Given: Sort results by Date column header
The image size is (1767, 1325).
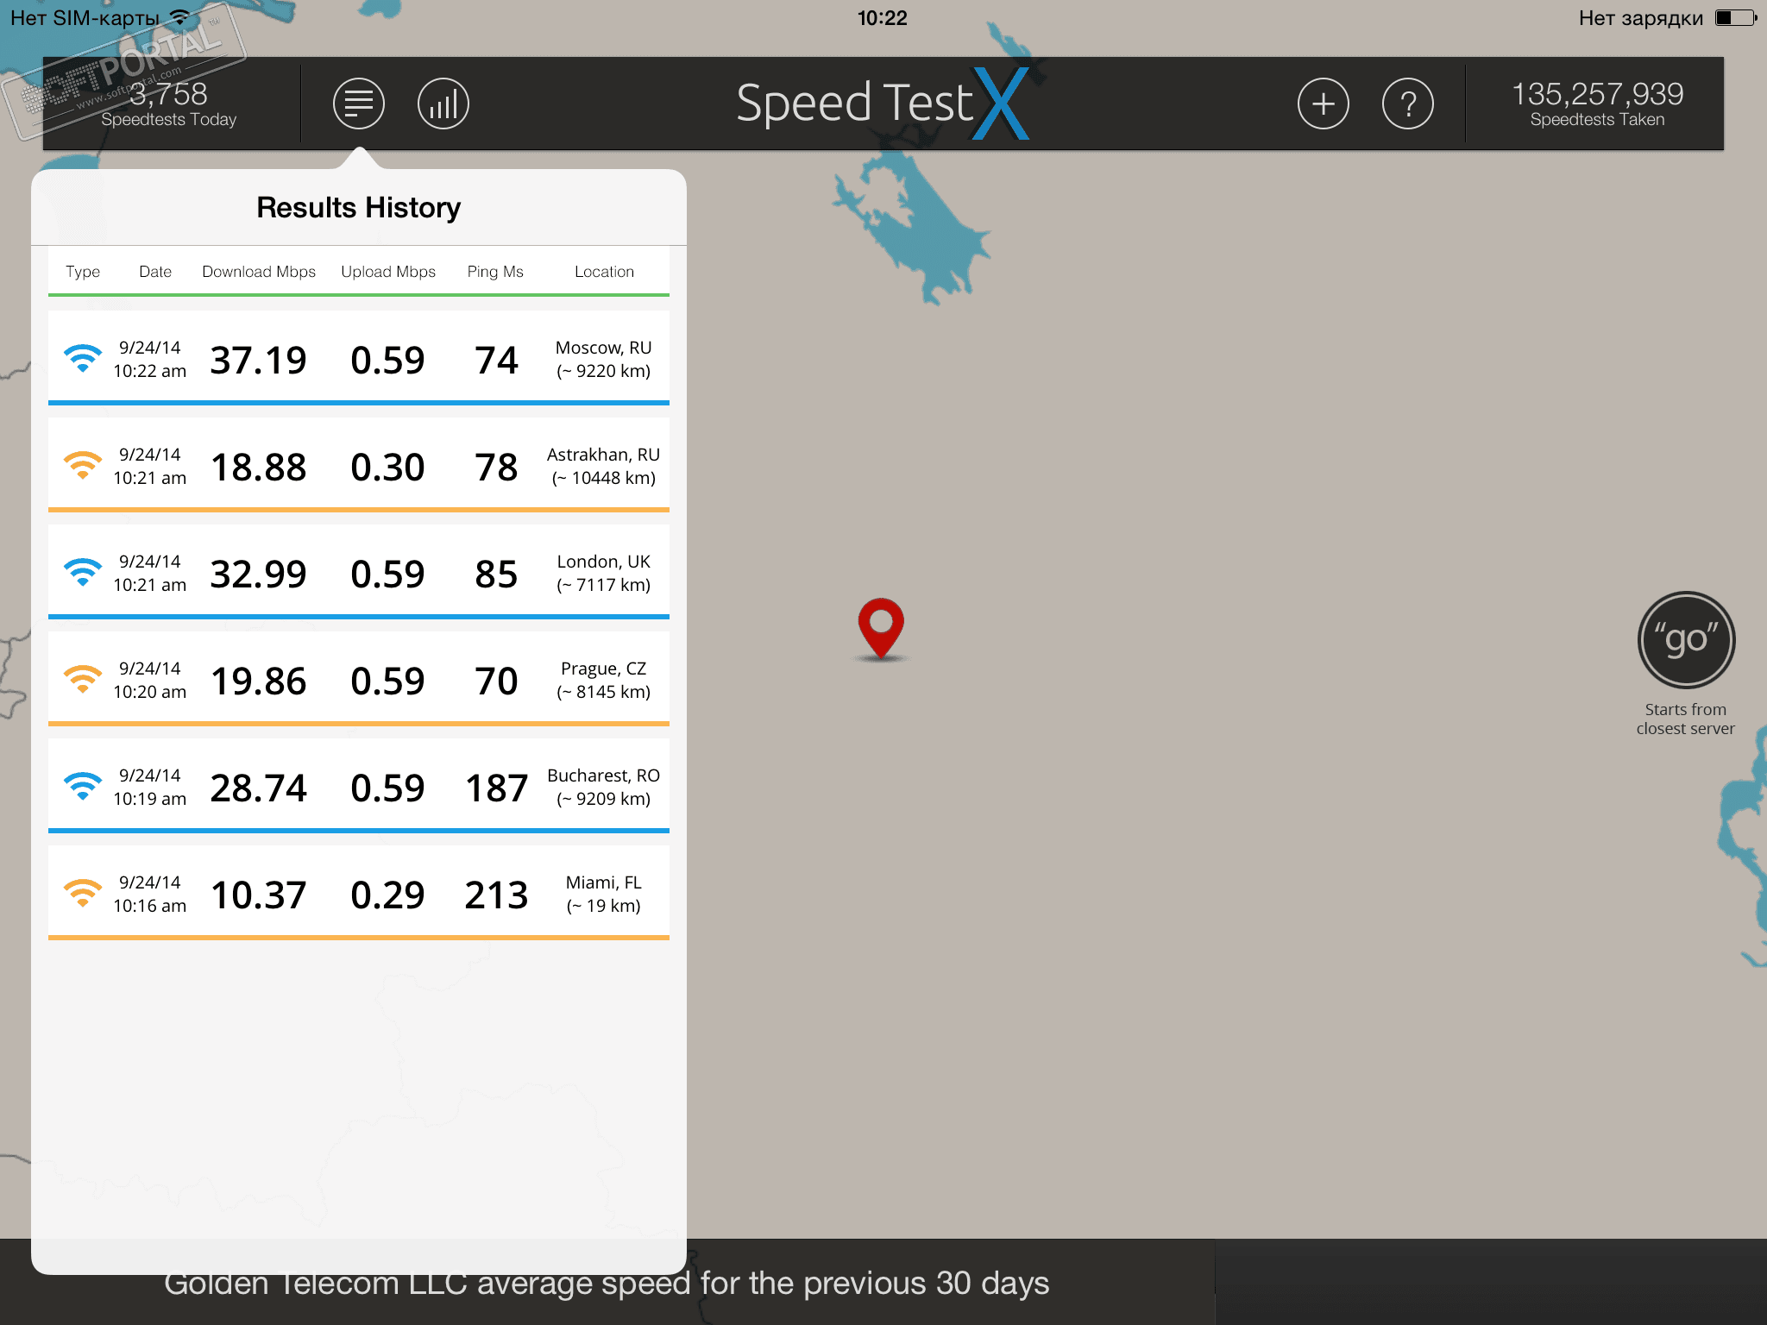Looking at the screenshot, I should click(155, 272).
